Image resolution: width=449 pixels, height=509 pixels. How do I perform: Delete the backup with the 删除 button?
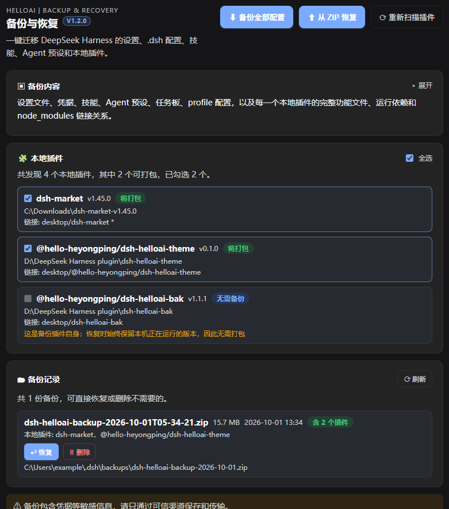pyautogui.click(x=79, y=452)
